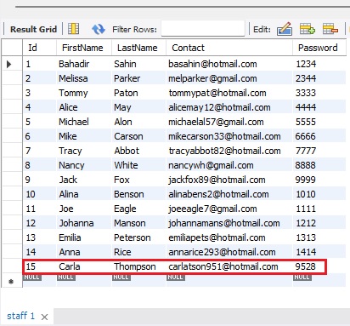Select the LastName cell 'White'
The image size is (350, 326).
[x=138, y=165]
